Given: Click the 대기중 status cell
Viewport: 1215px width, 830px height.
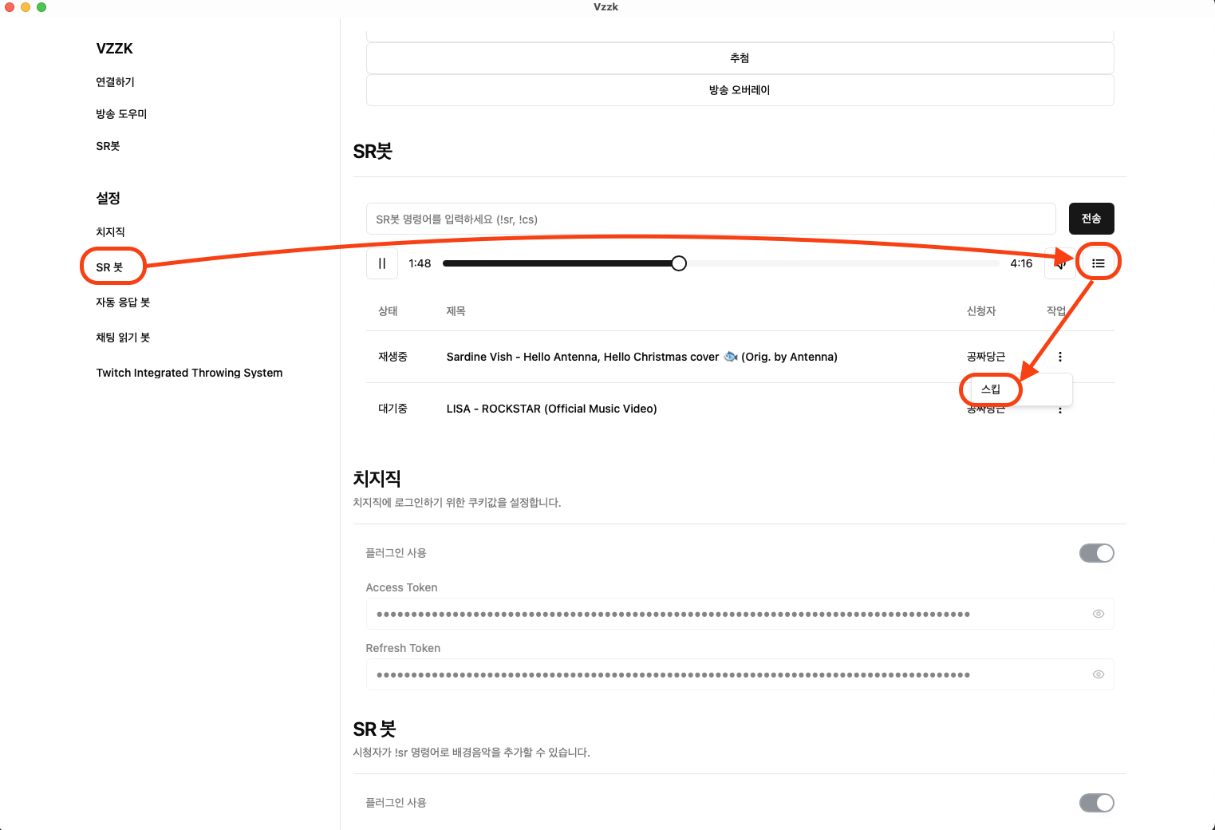Looking at the screenshot, I should pyautogui.click(x=393, y=409).
